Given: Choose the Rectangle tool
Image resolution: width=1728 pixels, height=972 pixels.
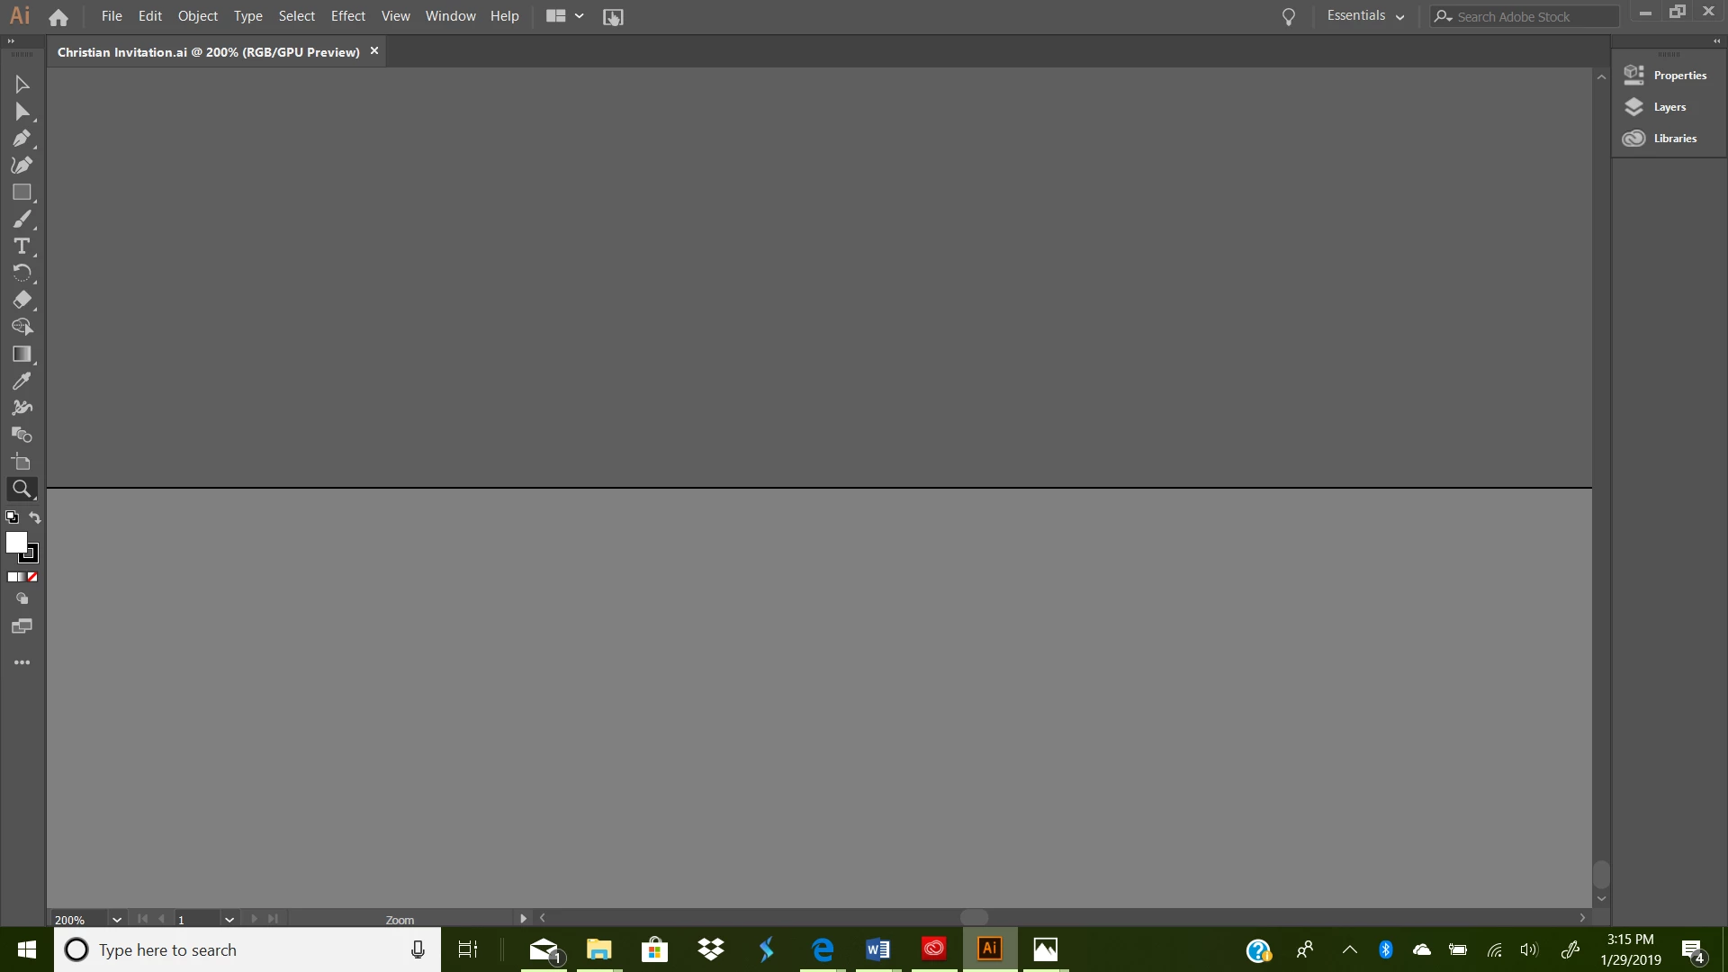Looking at the screenshot, I should 22,193.
